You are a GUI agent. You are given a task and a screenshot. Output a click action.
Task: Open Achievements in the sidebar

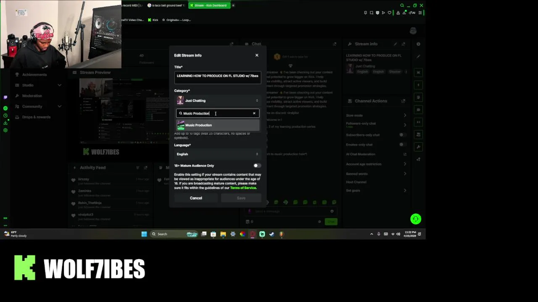pos(34,75)
